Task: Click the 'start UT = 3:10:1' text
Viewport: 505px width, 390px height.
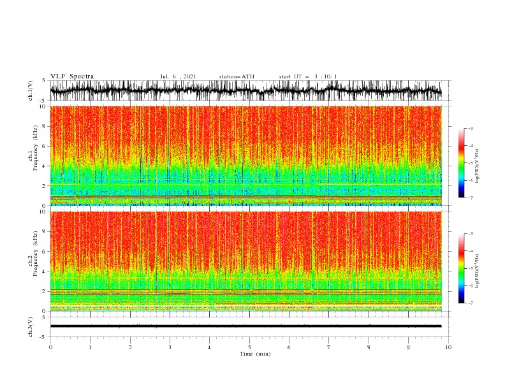Action: point(308,76)
